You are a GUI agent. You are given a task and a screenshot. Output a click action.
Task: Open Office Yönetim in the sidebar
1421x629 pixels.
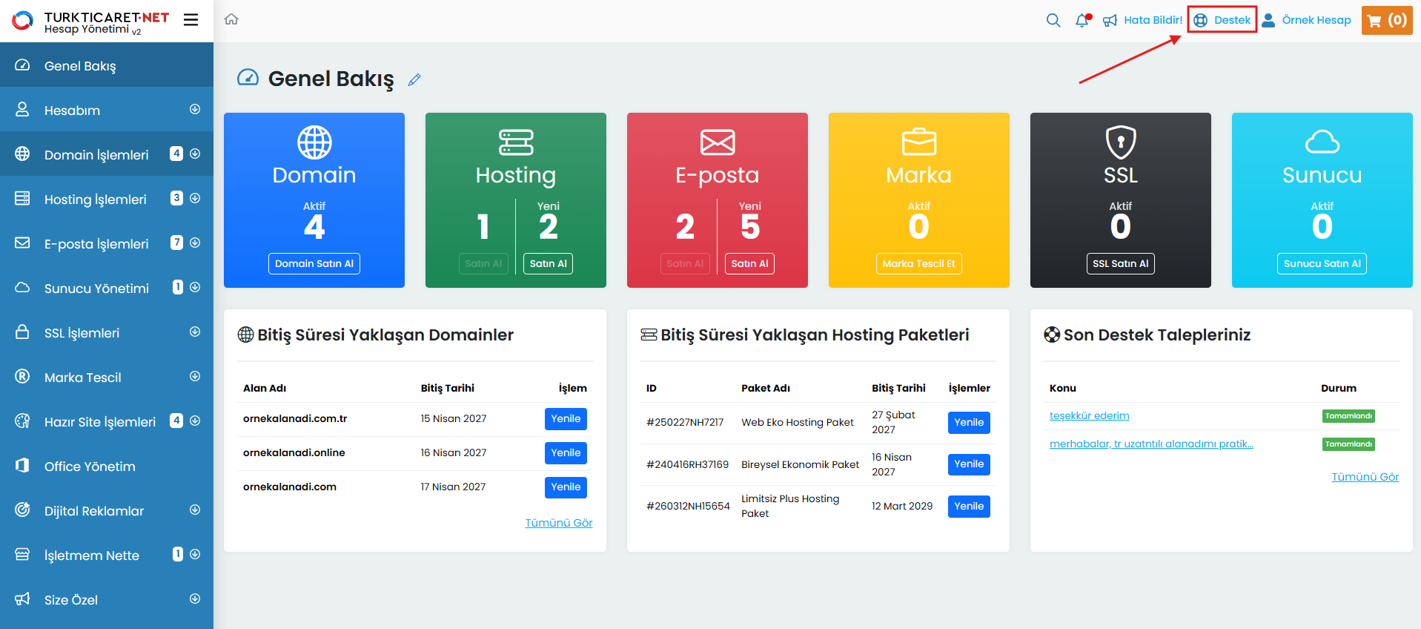(90, 467)
